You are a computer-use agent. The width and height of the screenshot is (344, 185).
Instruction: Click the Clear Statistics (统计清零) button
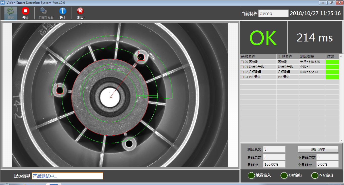tap(318, 149)
